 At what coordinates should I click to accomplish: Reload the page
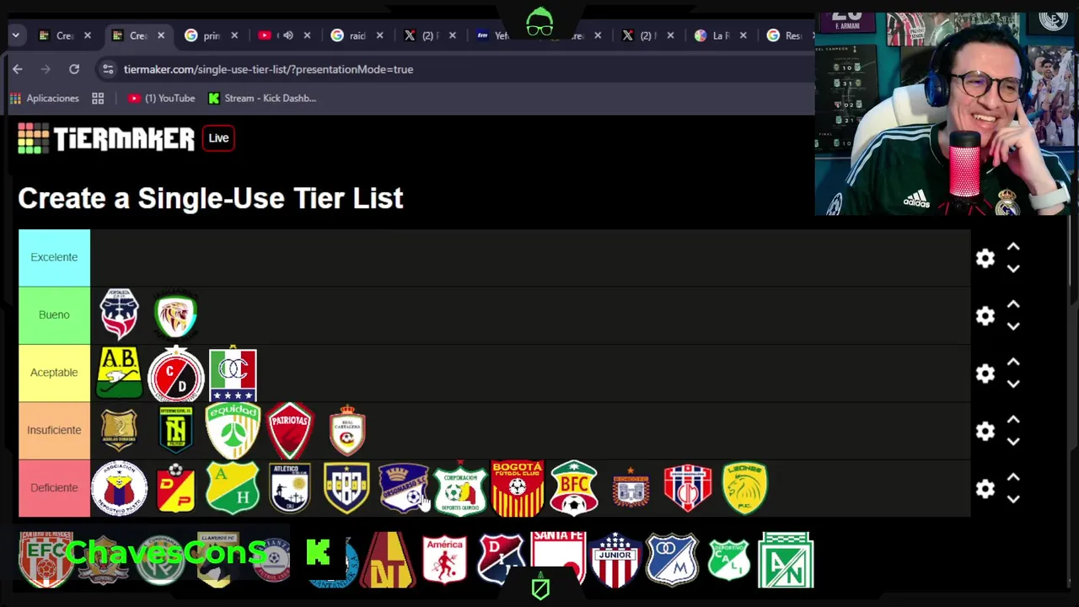74,69
